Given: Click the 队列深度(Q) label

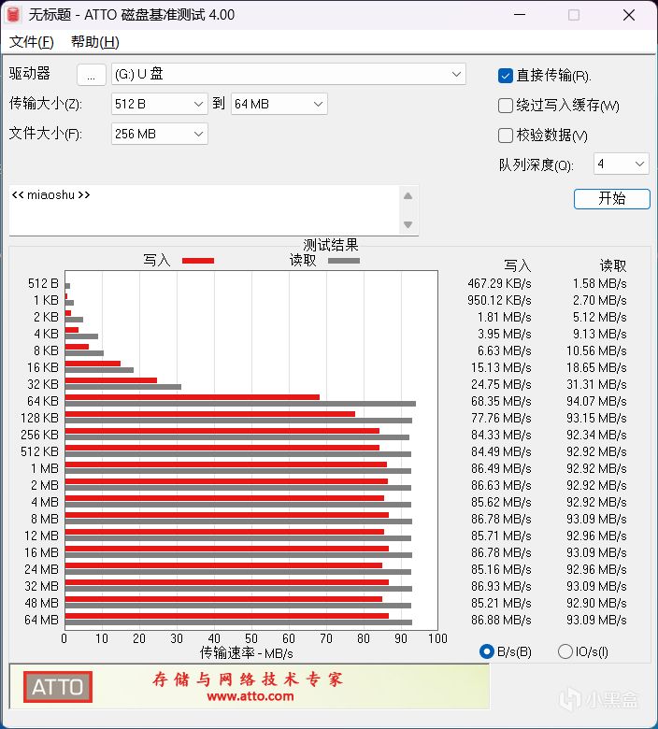Looking at the screenshot, I should point(536,164).
